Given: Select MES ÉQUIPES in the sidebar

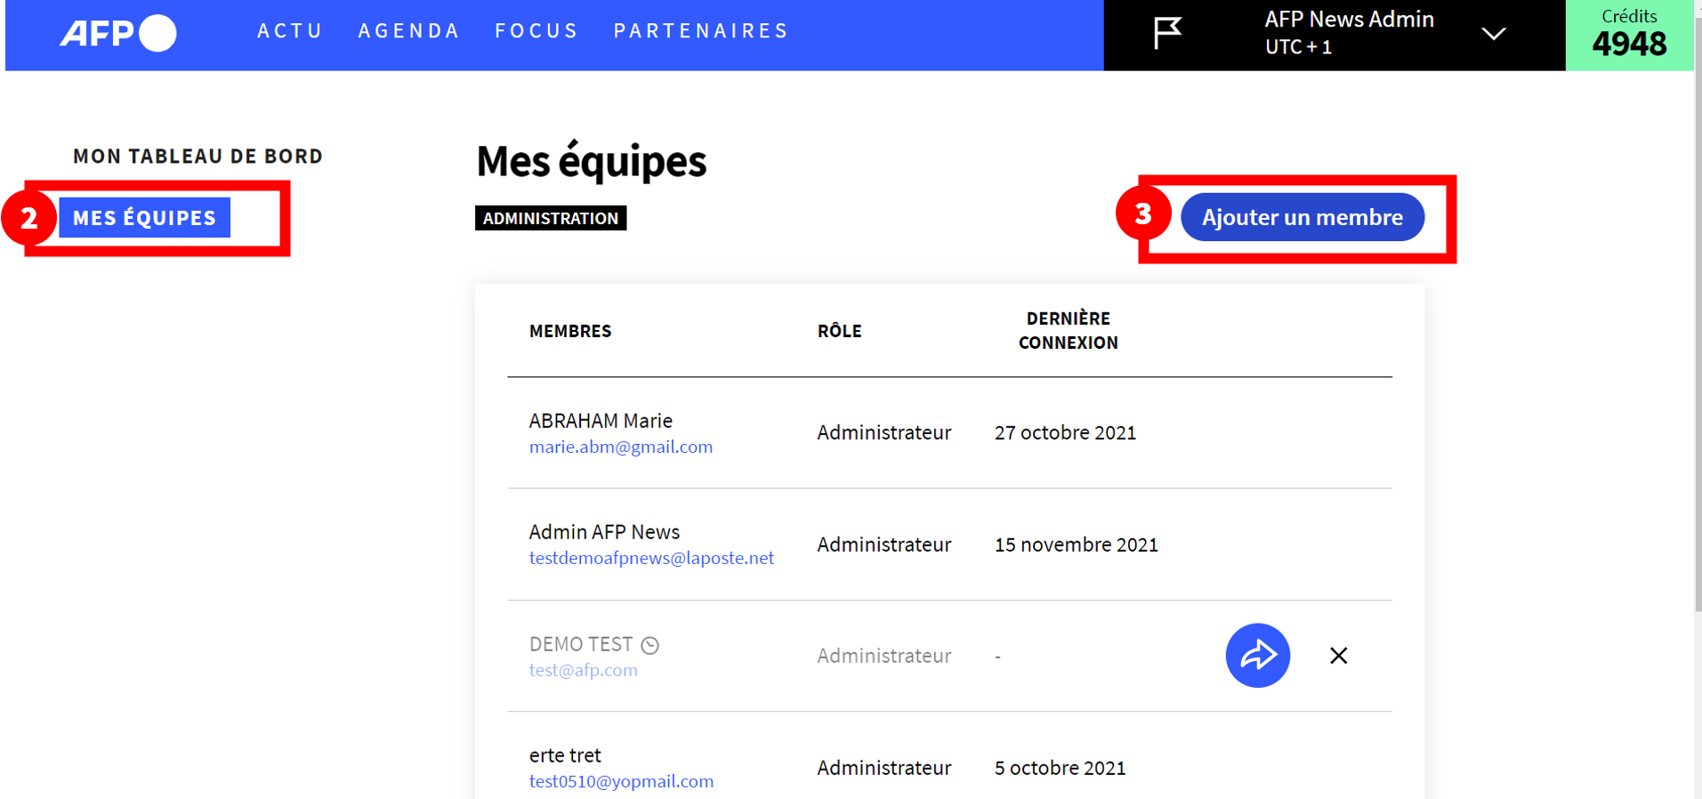Looking at the screenshot, I should 144,218.
